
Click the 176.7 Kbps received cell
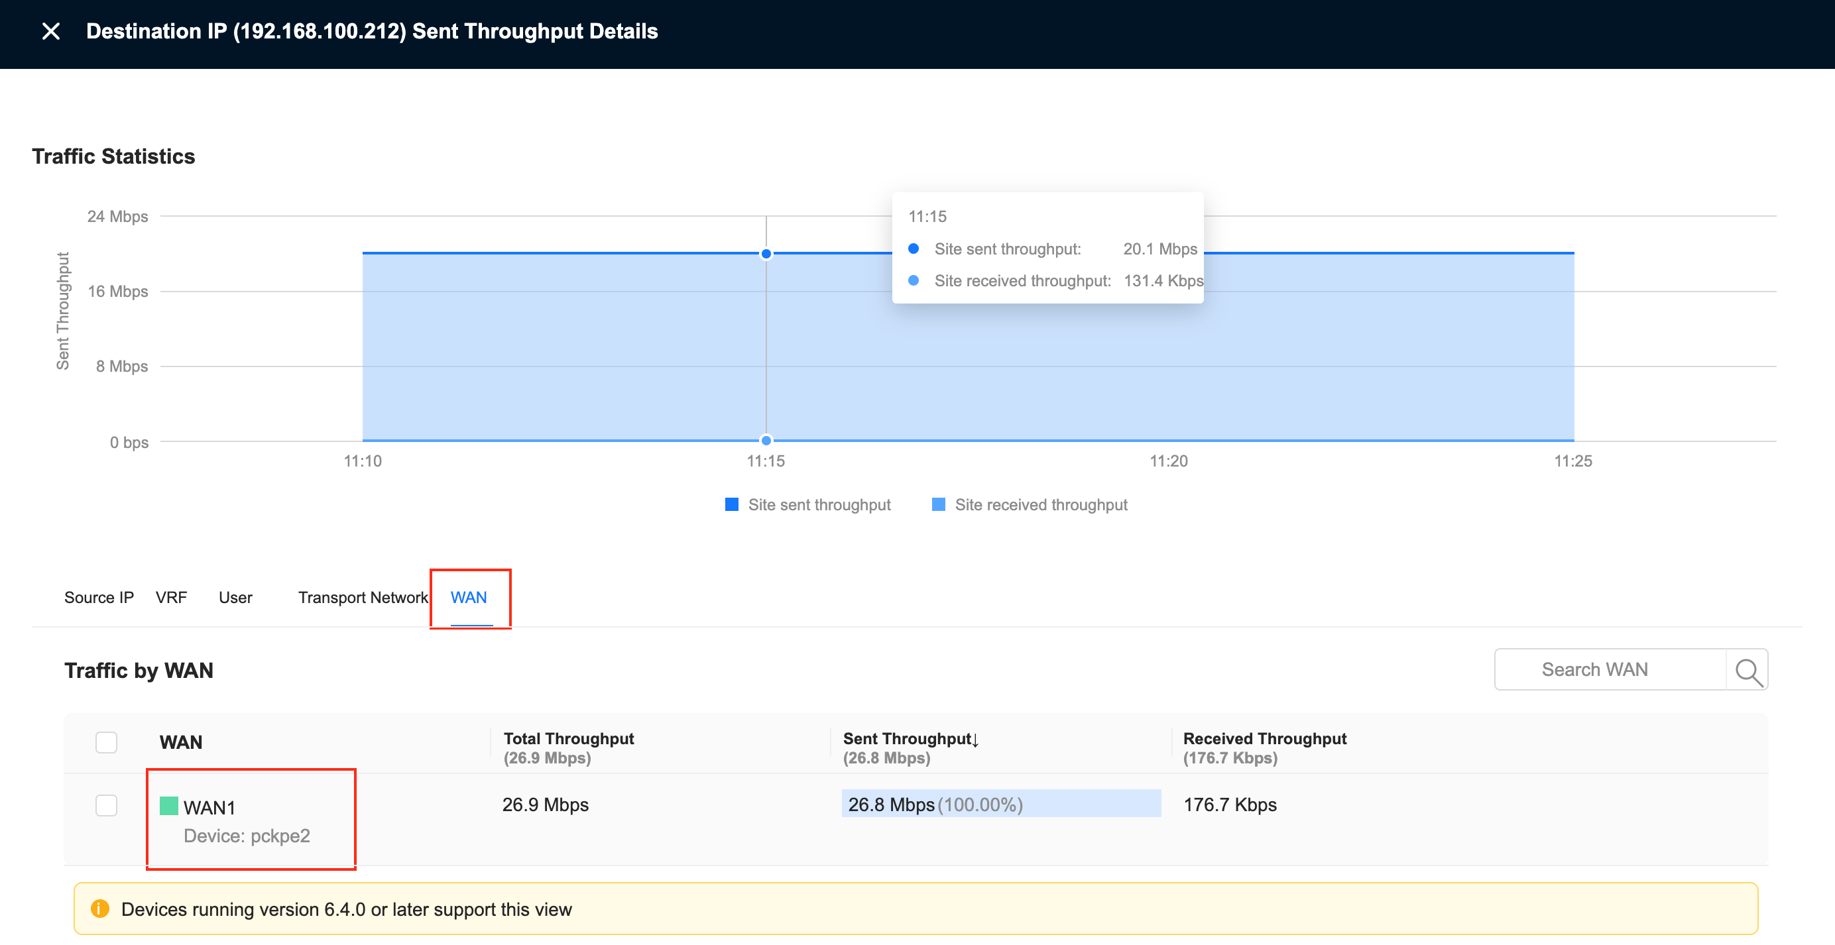(1230, 805)
